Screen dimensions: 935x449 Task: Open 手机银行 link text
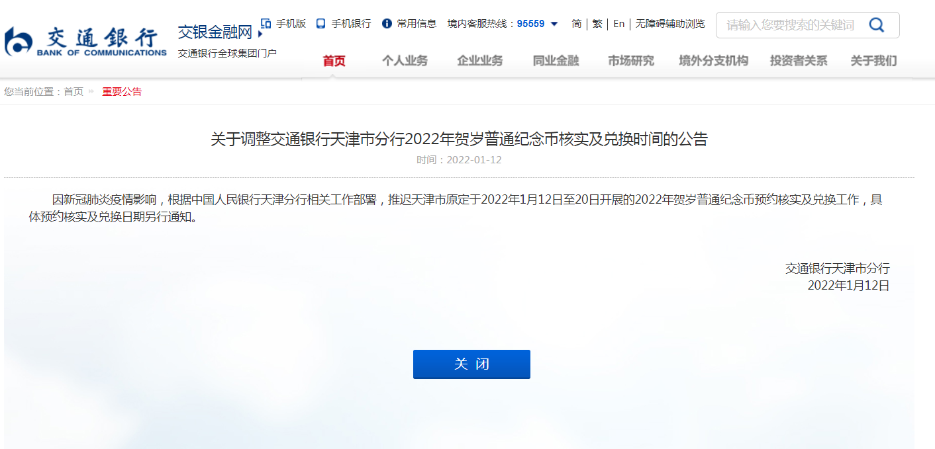[x=351, y=24]
